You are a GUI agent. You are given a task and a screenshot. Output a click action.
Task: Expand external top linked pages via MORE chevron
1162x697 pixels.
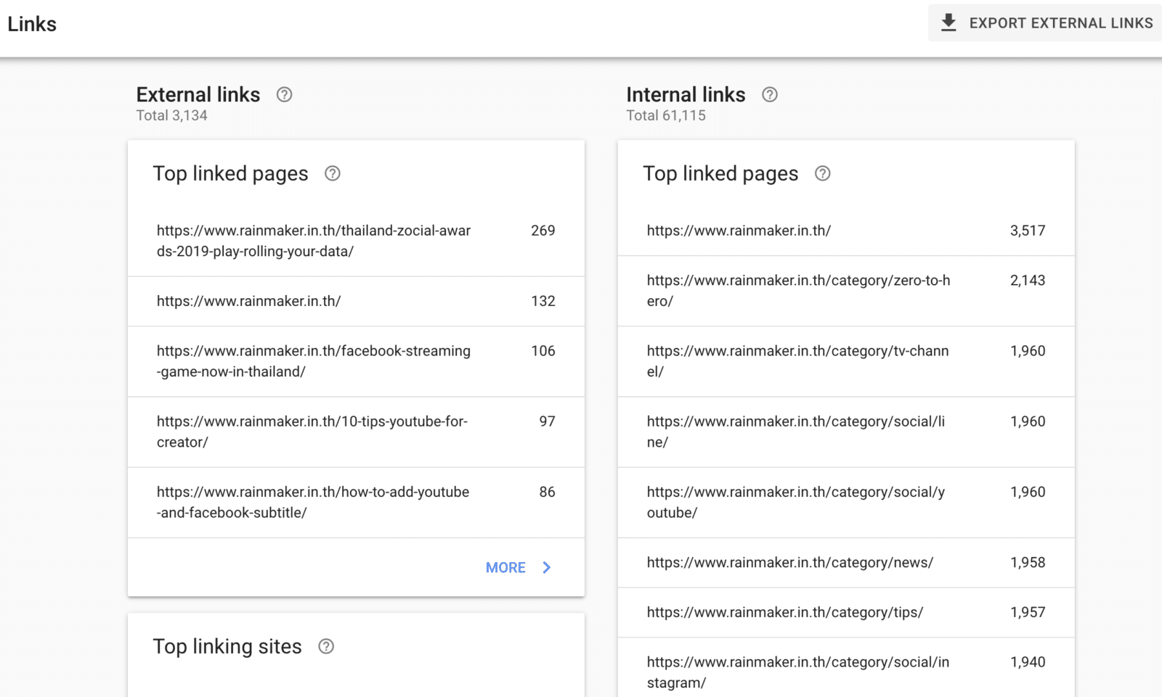547,567
